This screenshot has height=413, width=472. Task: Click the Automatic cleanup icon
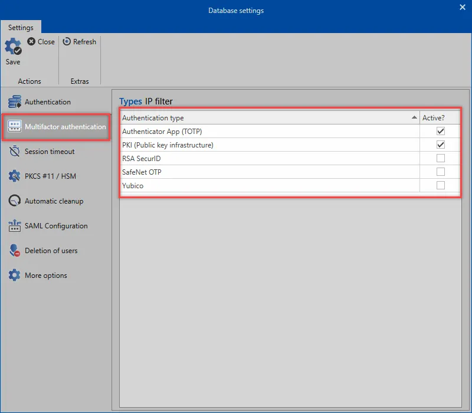click(x=15, y=201)
